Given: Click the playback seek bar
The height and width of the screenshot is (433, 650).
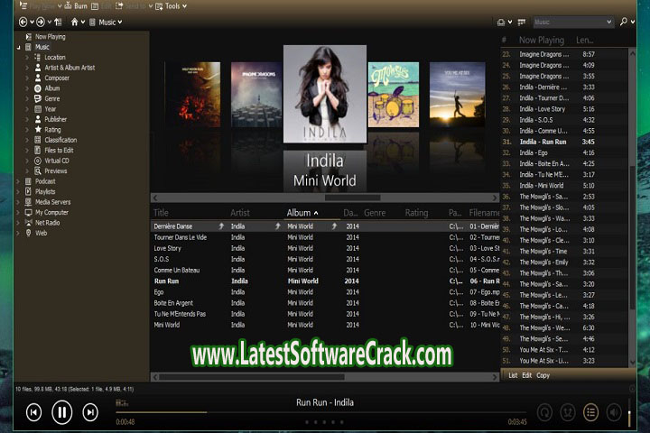Looking at the screenshot, I should click(x=316, y=412).
